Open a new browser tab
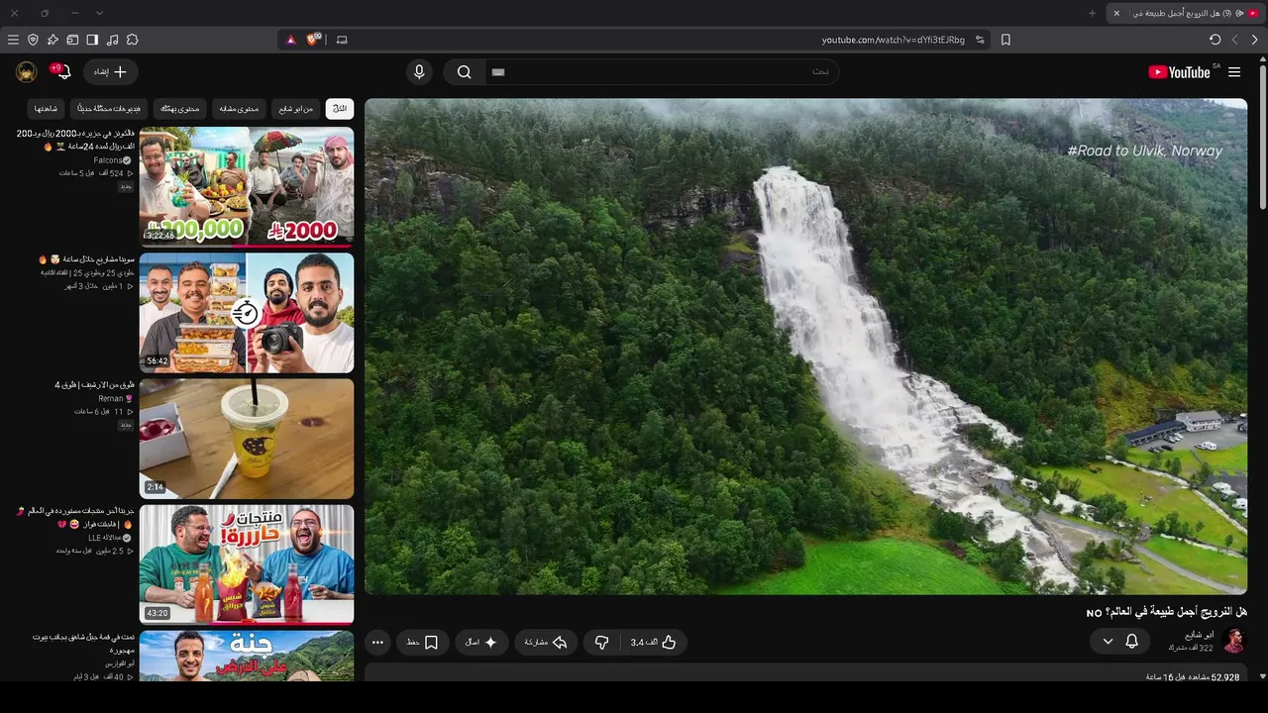Image resolution: width=1268 pixels, height=713 pixels. tap(1093, 13)
